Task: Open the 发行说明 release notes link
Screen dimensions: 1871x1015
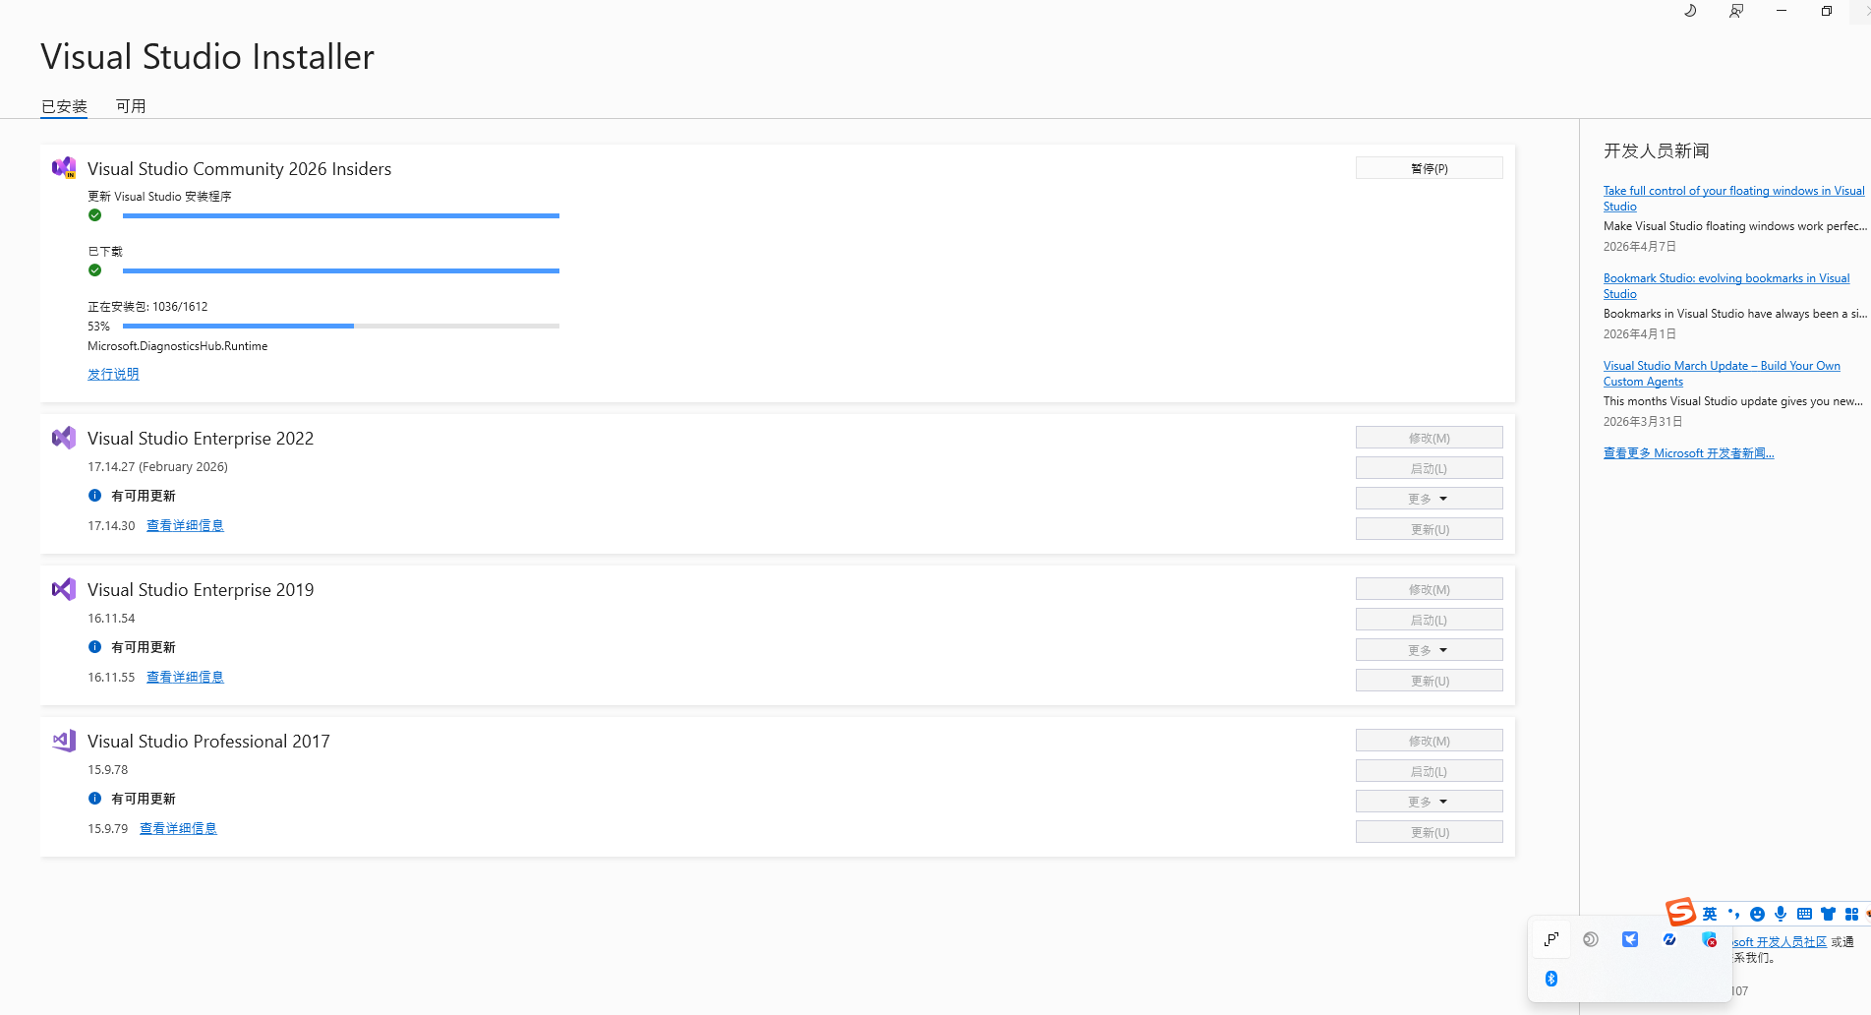Action: 113,374
